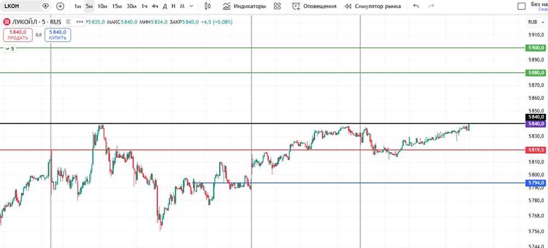The width and height of the screenshot is (548, 248).
Task: Open the indicator templates grid icon
Action: pyautogui.click(x=277, y=6)
